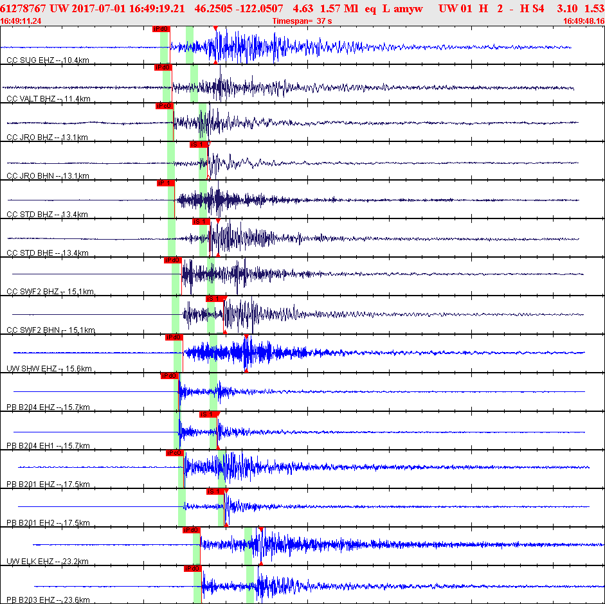Viewport: 605px width, 604px height.
Task: Click the iPd0 pick flag on B203 trace
Action: tap(193, 569)
